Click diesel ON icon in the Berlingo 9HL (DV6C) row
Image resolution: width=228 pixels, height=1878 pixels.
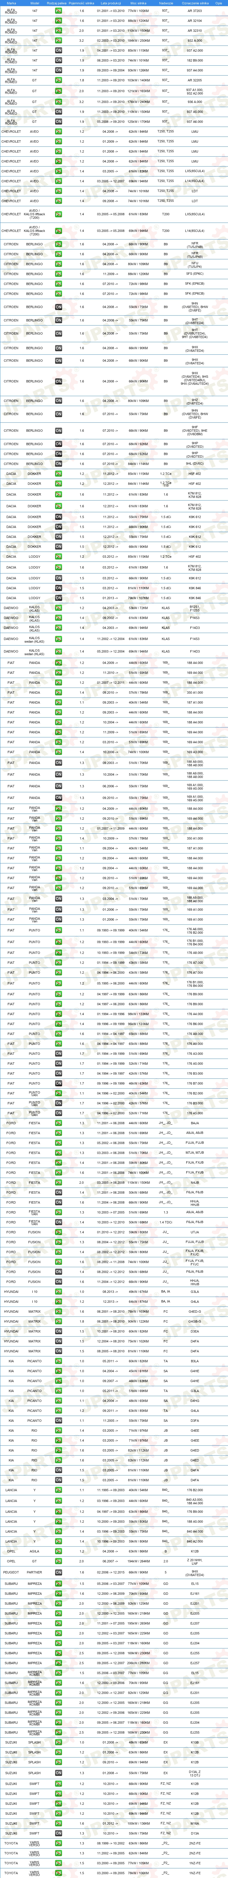[x=58, y=464]
